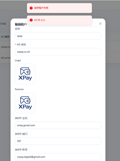
Task: Click the 保存租户失败 notification text
Action: point(41,8)
